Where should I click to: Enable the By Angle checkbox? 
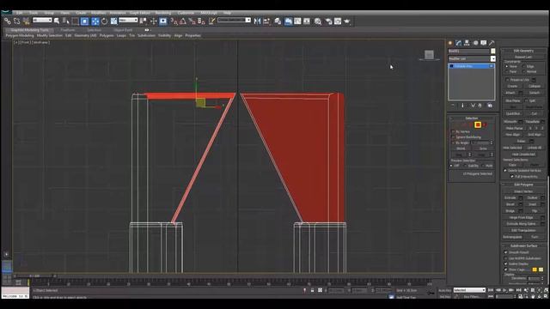tap(453, 143)
